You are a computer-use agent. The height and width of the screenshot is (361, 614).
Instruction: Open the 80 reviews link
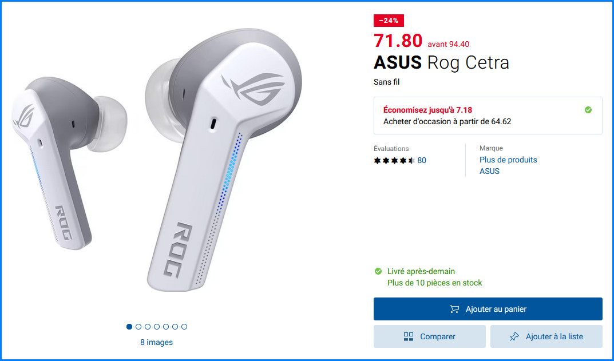tap(422, 161)
